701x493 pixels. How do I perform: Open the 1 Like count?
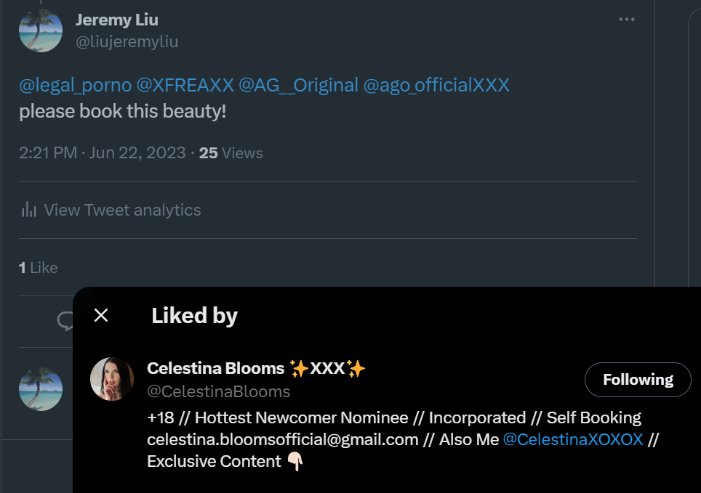tap(38, 267)
